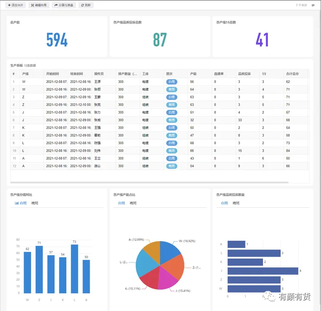Sort table by 产能 column header

[x=193, y=74]
